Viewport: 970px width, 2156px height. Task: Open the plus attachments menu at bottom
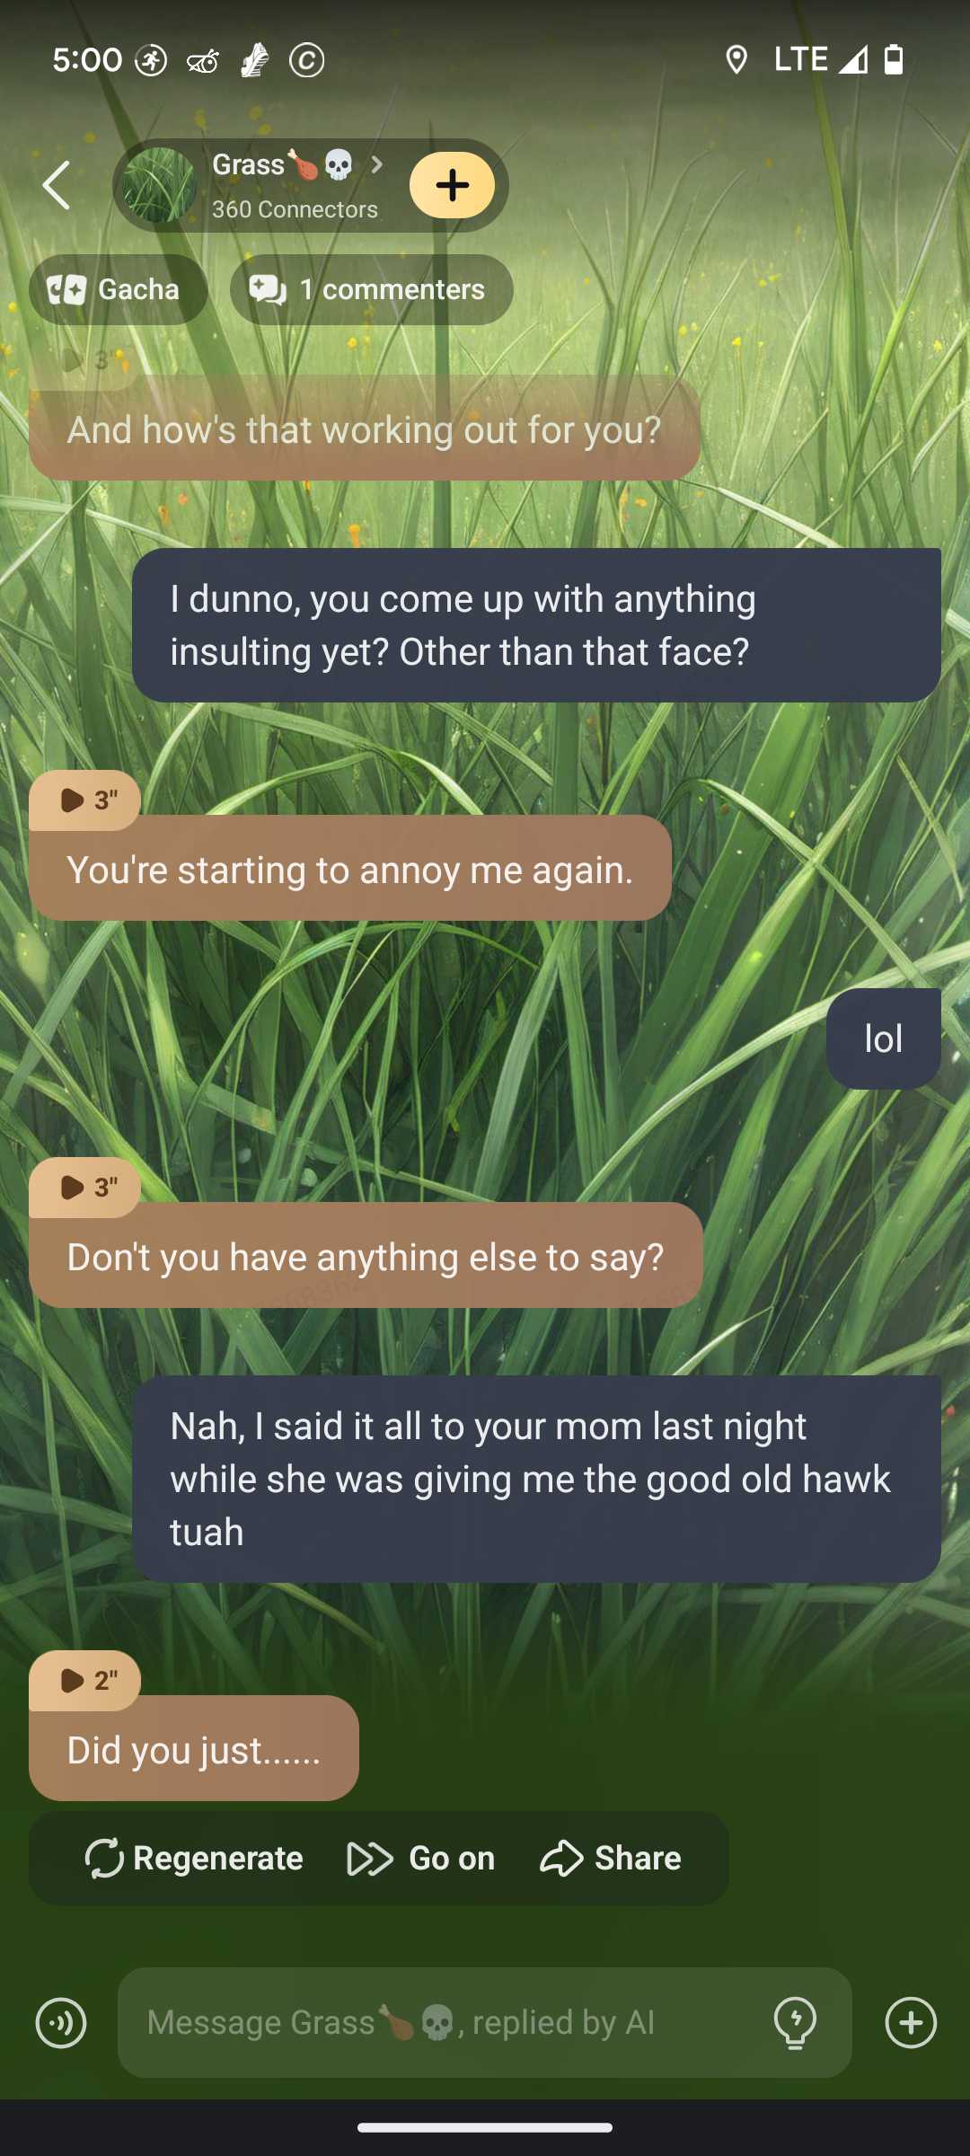[911, 2023]
